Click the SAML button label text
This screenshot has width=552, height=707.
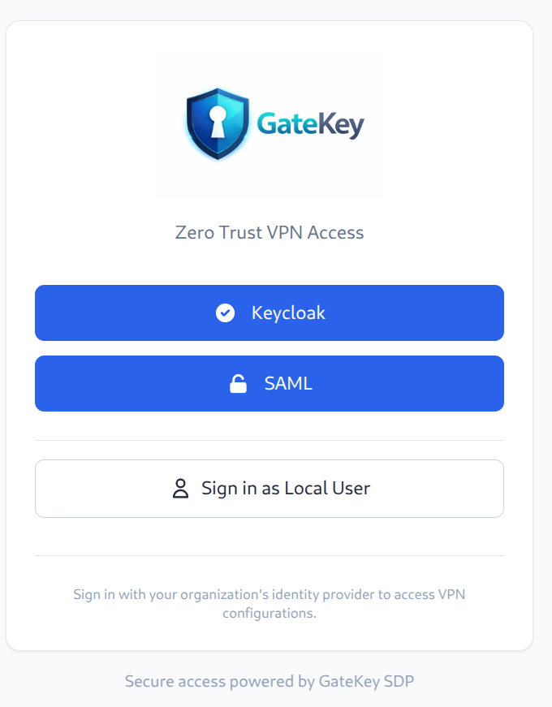pos(287,382)
